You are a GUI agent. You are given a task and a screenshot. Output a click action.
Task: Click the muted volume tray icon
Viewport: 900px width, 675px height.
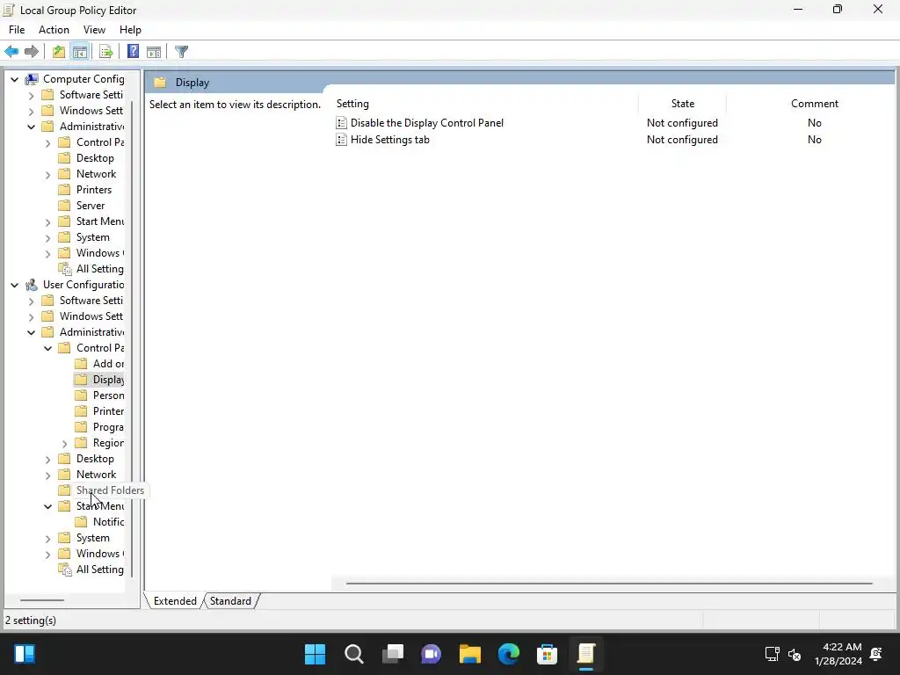pos(795,654)
